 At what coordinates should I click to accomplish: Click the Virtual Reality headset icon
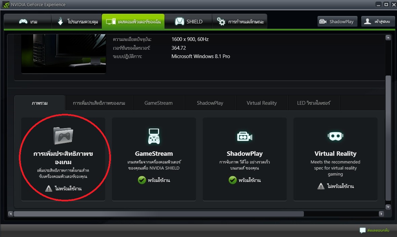click(335, 136)
